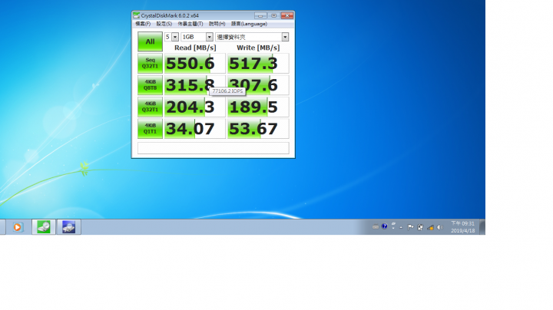
Task: Switch to the blue disk utility taskbar icon
Action: pos(69,227)
